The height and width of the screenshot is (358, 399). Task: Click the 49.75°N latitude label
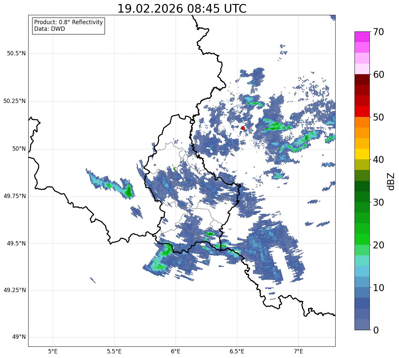(x=15, y=196)
